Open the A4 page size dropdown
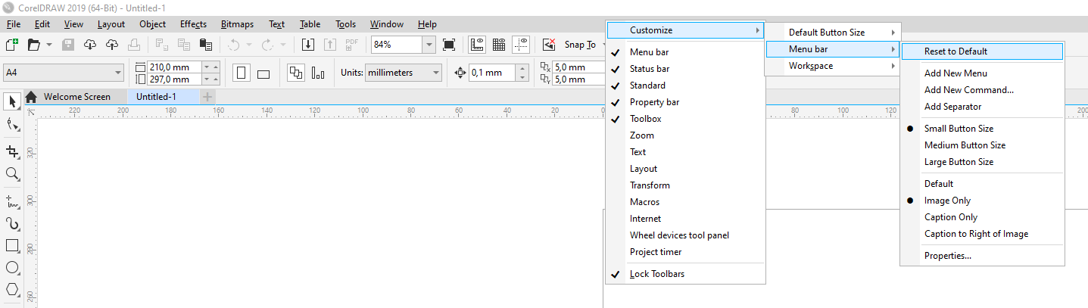 click(118, 73)
